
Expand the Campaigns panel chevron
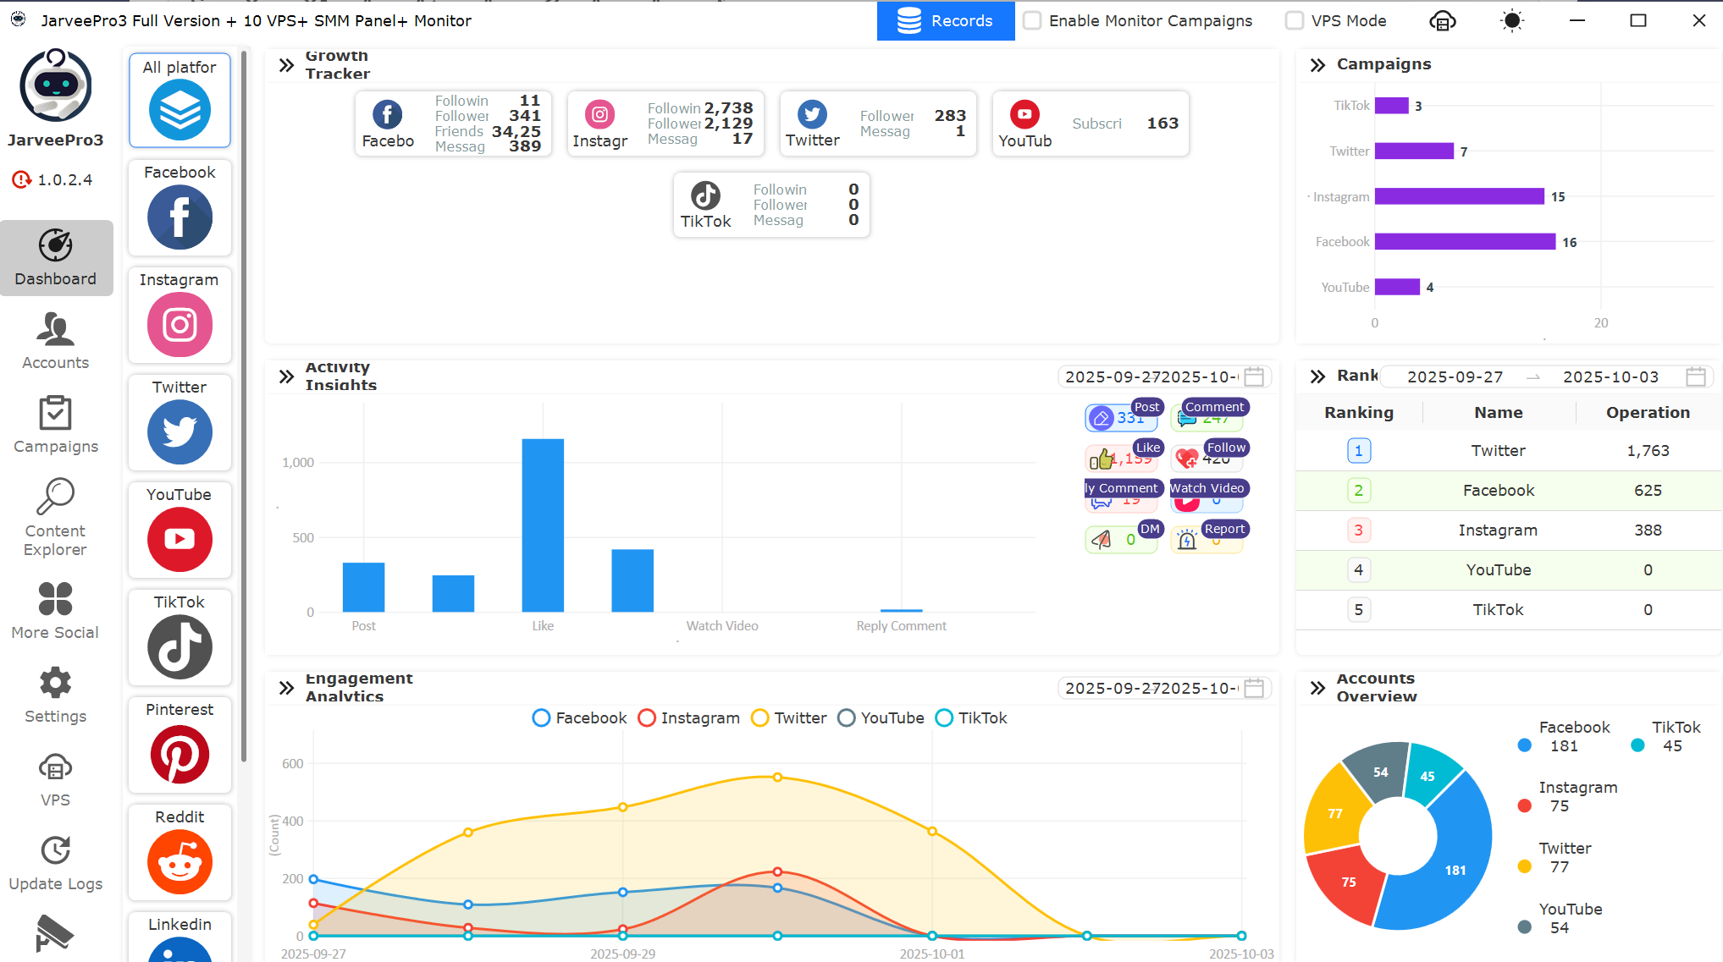pyautogui.click(x=1317, y=65)
